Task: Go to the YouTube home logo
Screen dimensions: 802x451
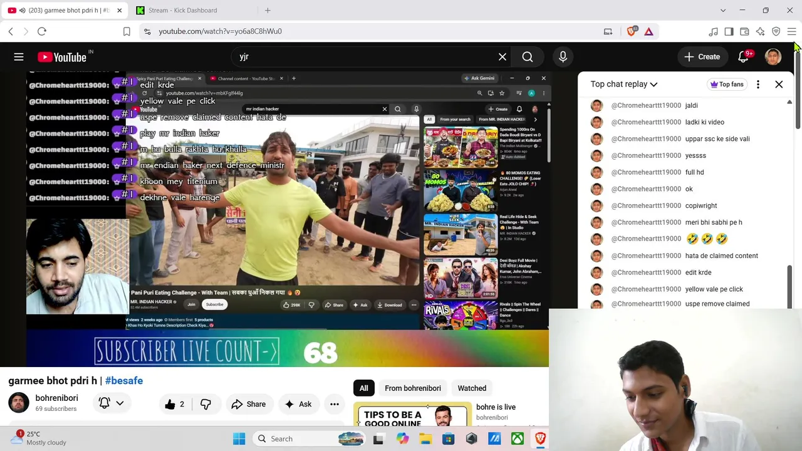Action: pyautogui.click(x=62, y=57)
